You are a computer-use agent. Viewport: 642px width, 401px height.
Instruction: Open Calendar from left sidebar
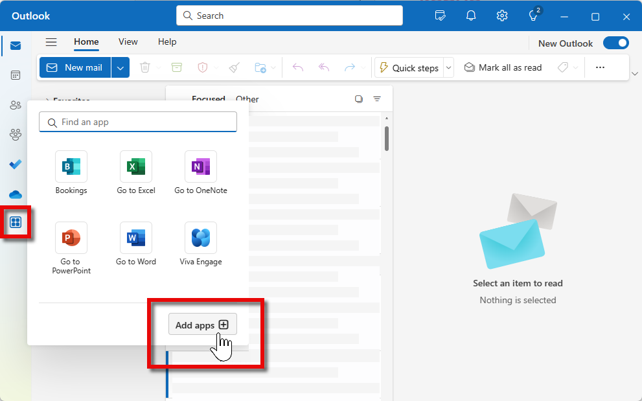16,75
